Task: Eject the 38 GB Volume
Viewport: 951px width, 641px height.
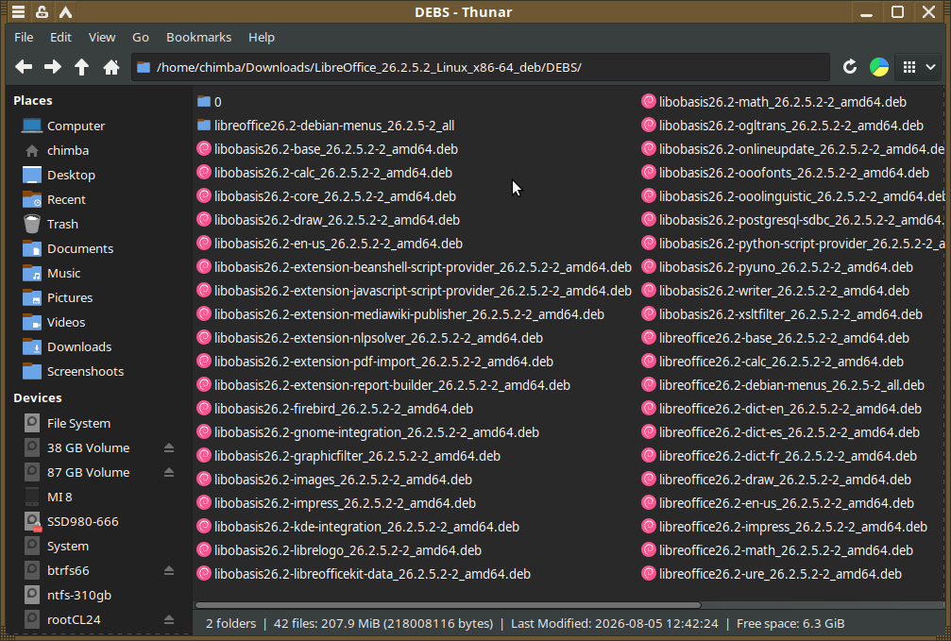Action: click(169, 447)
